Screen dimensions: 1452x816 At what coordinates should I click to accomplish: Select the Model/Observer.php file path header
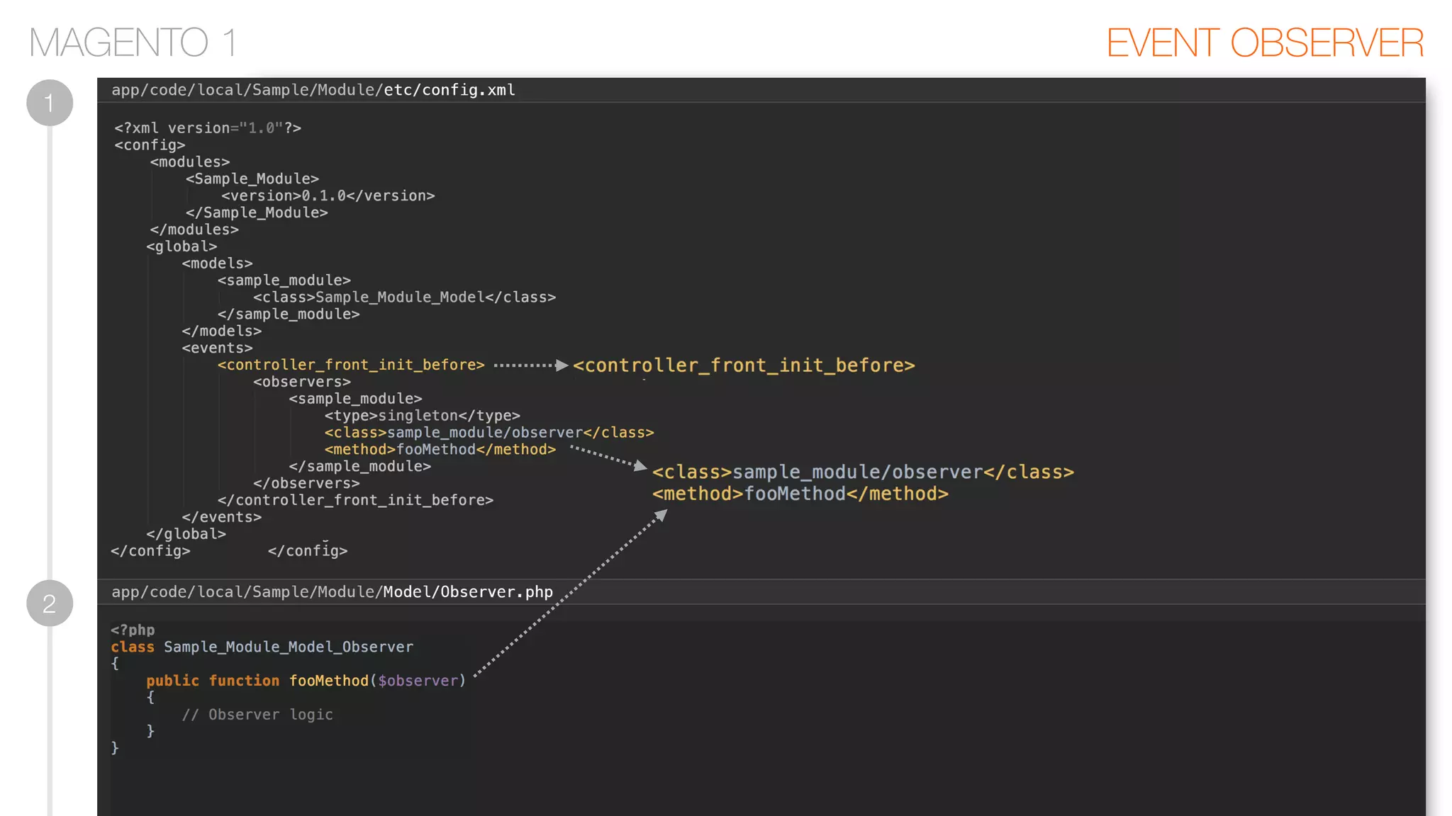tap(332, 591)
